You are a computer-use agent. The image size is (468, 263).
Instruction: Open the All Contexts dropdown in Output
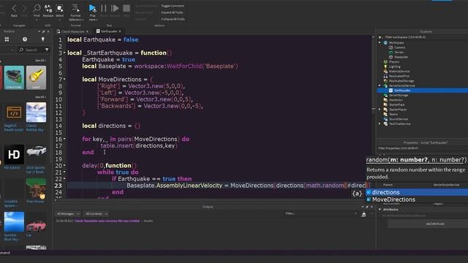point(96,214)
